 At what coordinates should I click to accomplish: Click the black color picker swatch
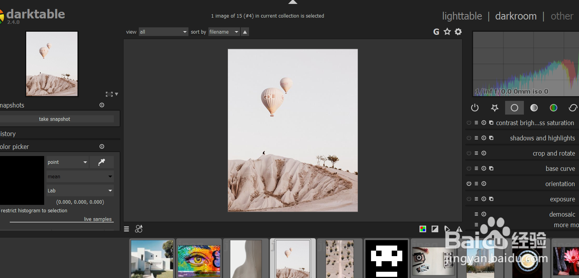22,180
